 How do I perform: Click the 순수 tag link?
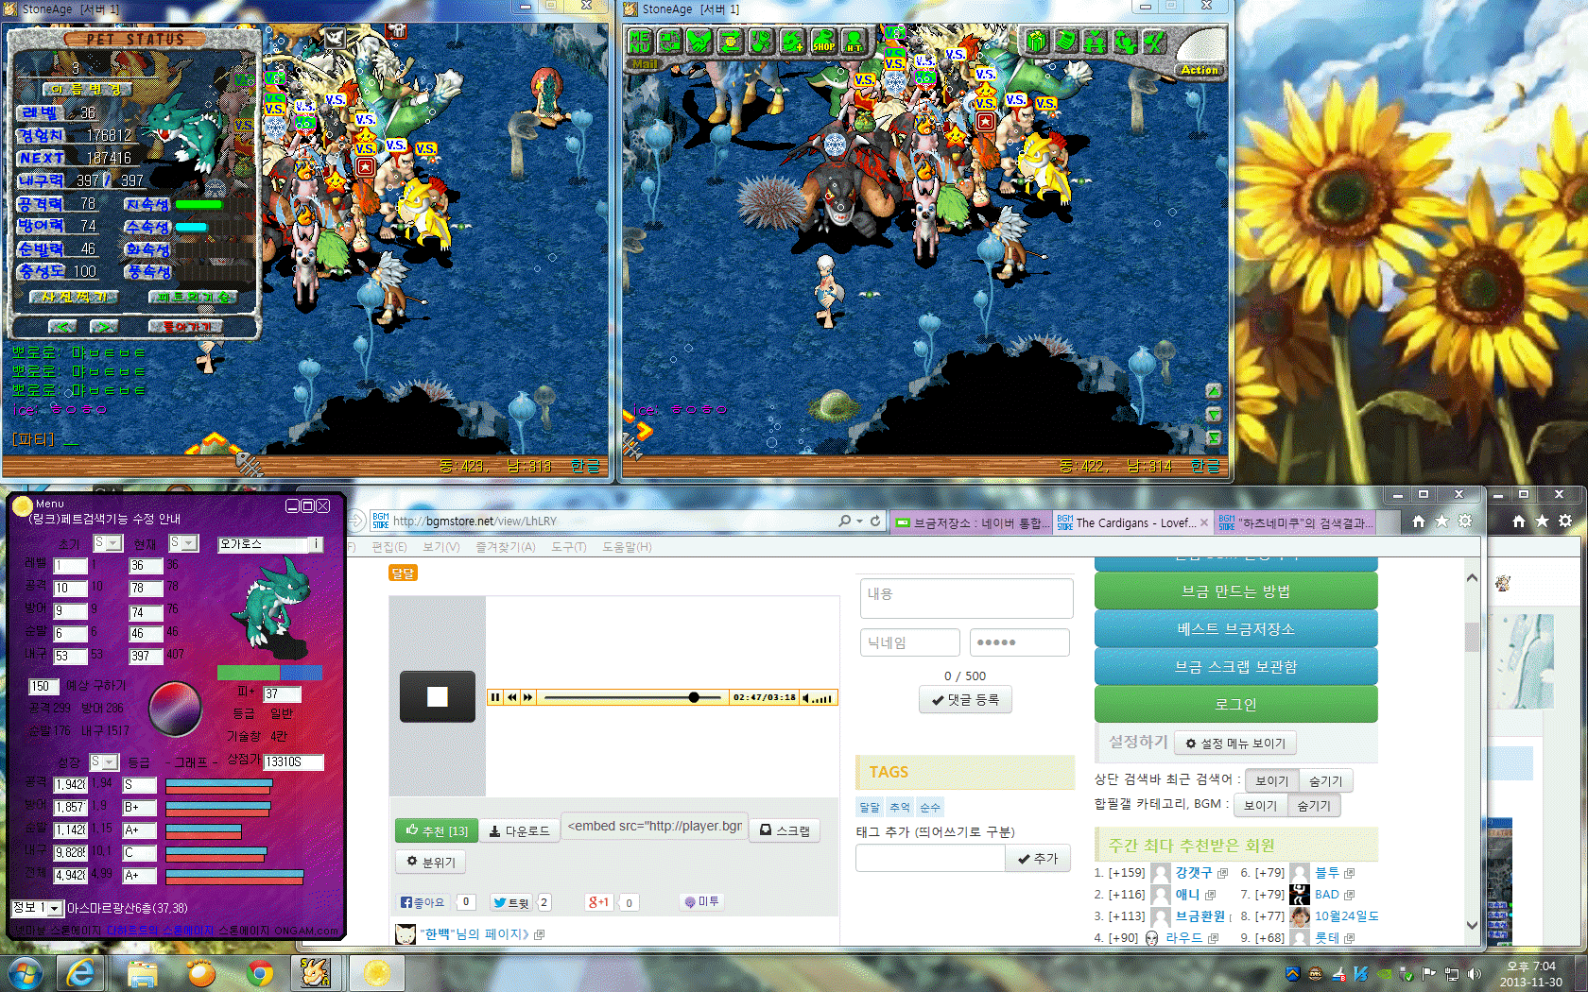pyautogui.click(x=930, y=808)
